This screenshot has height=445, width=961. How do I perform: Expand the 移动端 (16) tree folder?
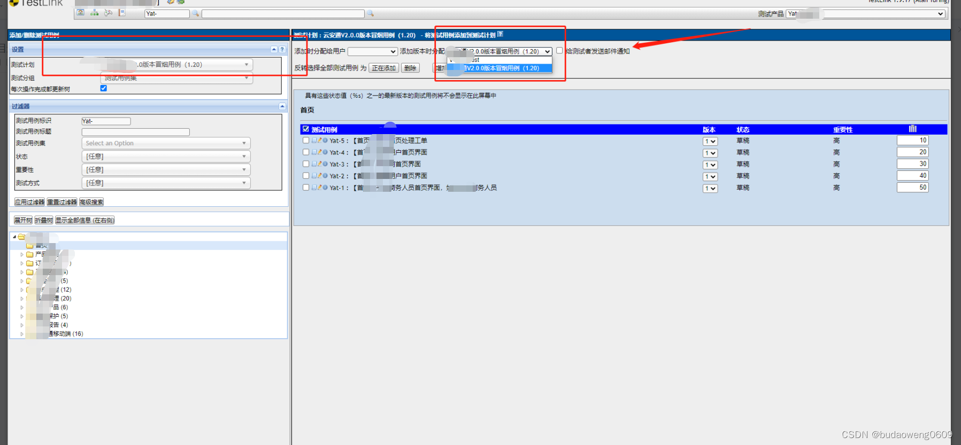[x=22, y=334]
